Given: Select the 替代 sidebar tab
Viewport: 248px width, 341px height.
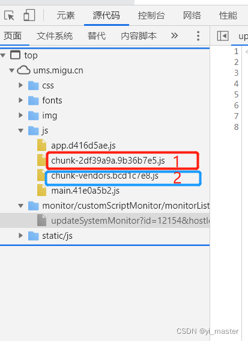Looking at the screenshot, I should tap(97, 36).
